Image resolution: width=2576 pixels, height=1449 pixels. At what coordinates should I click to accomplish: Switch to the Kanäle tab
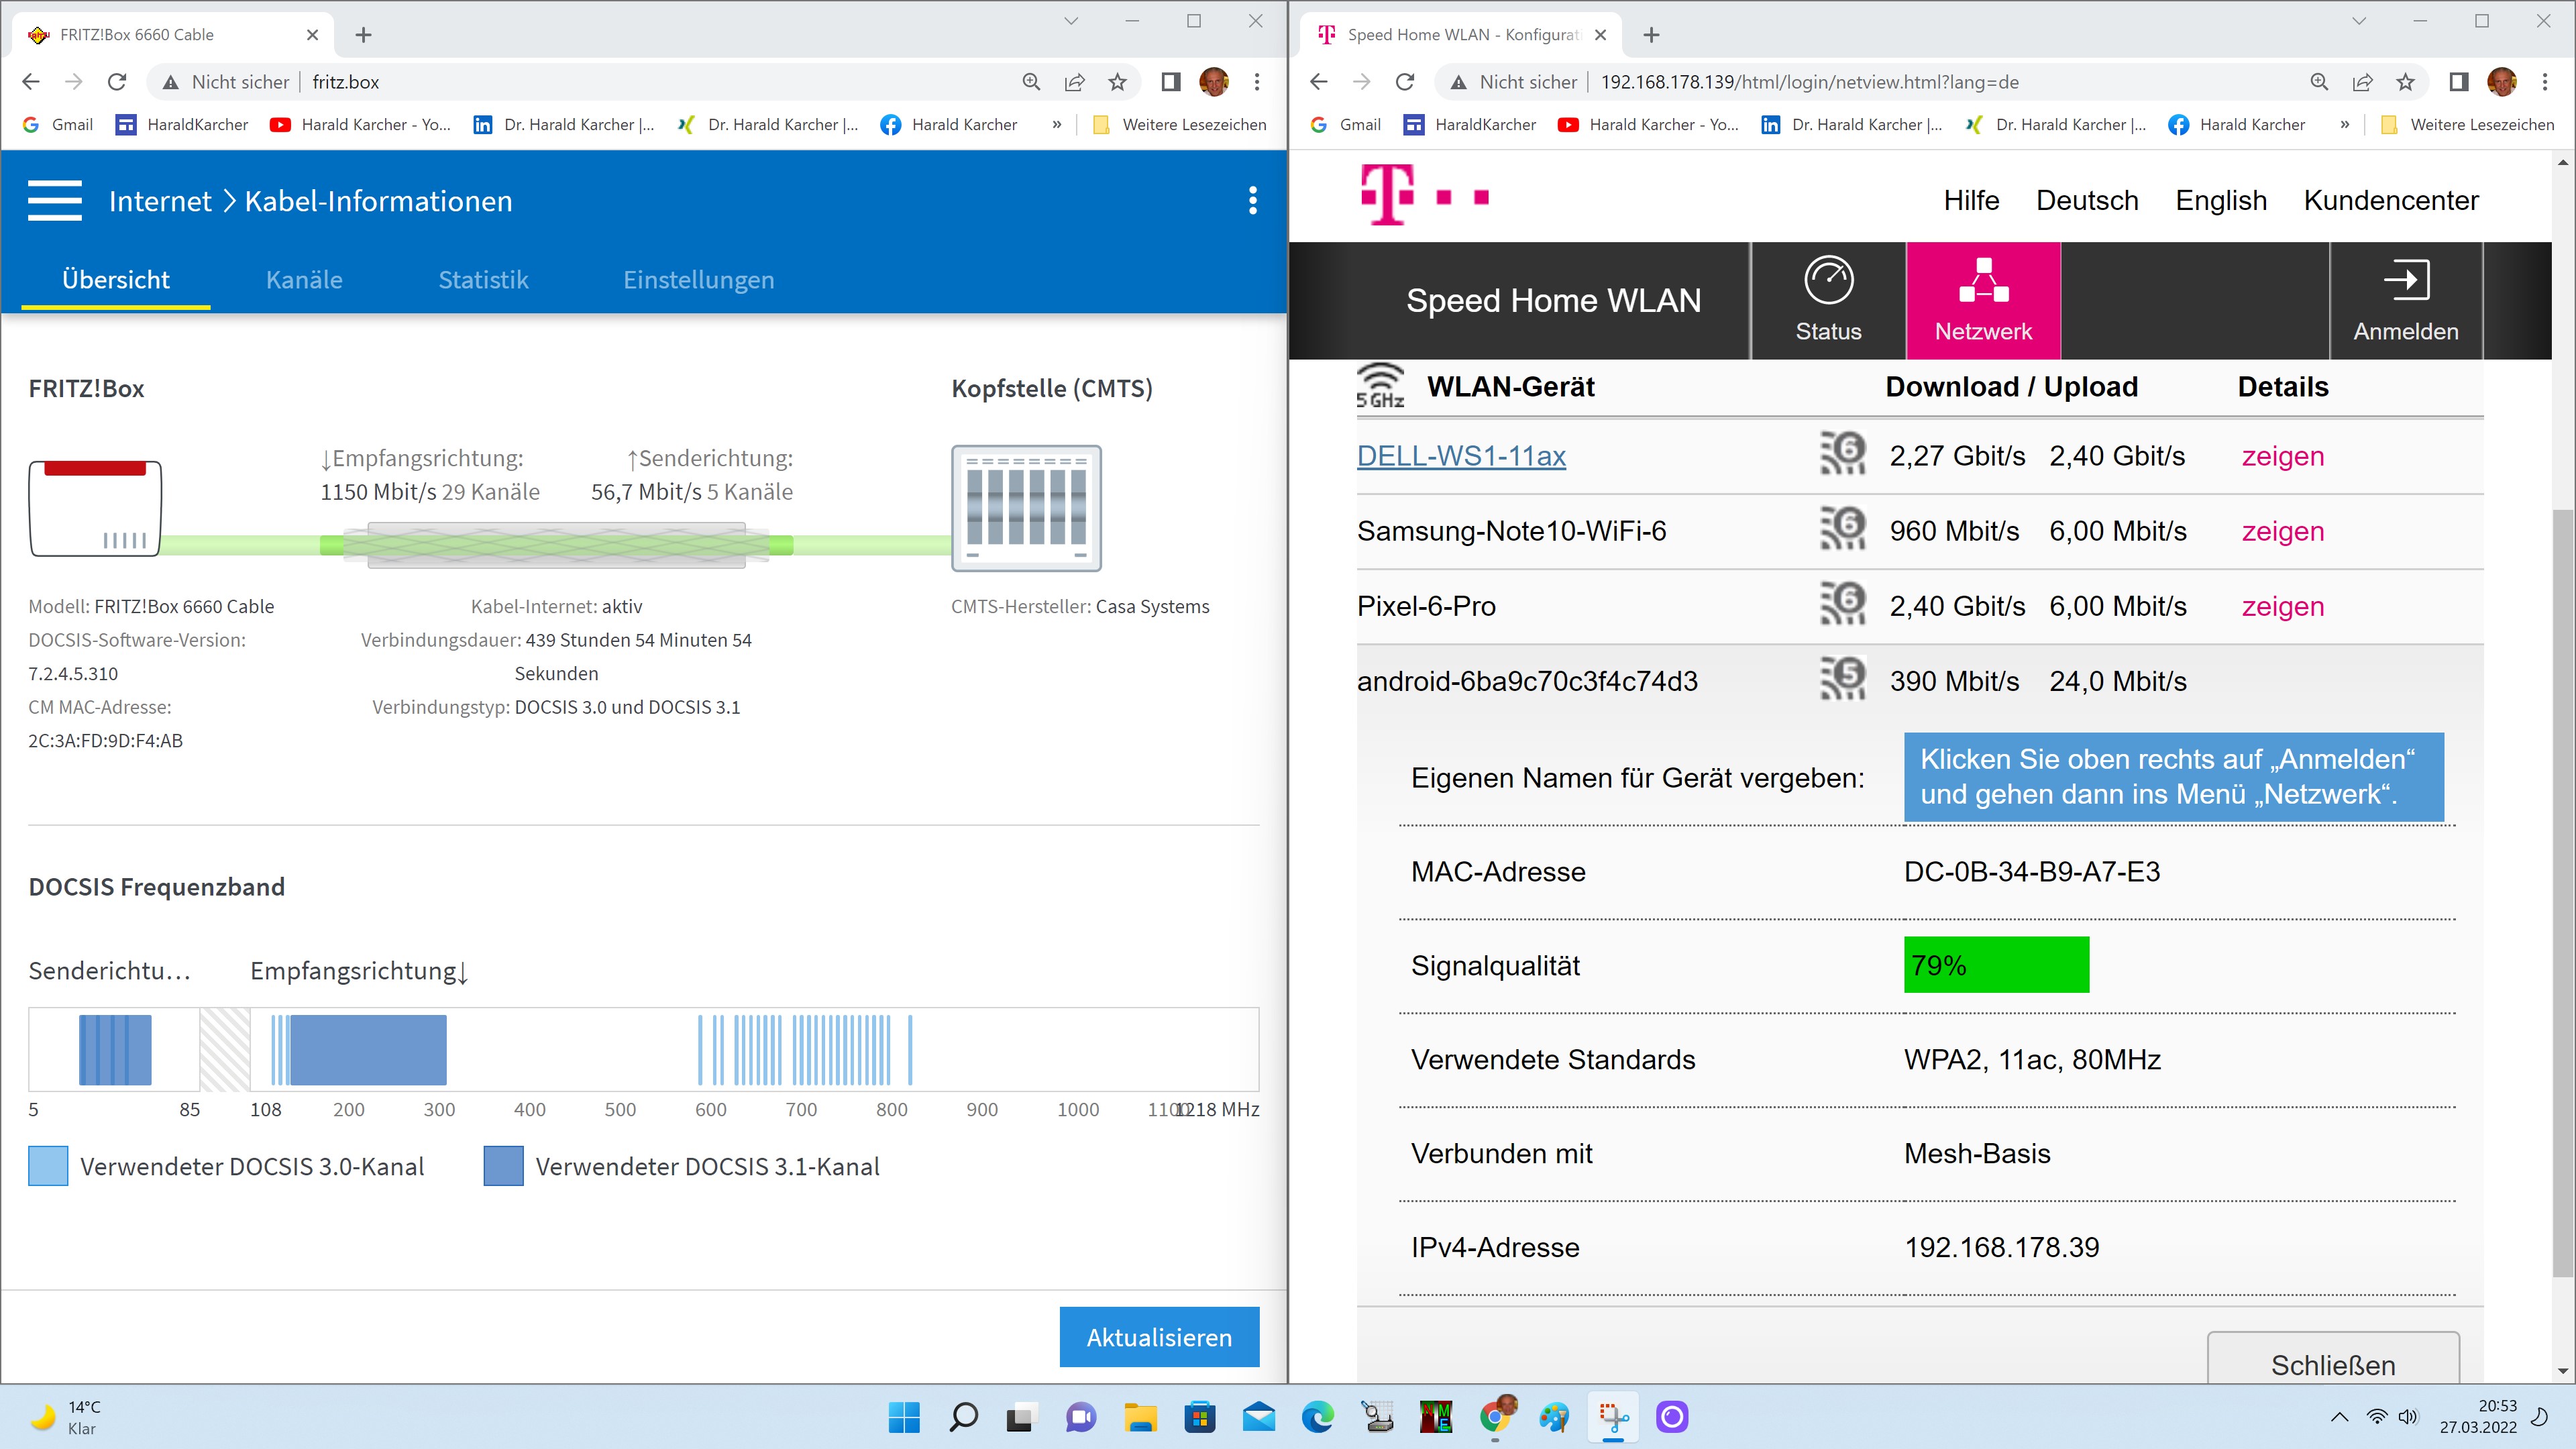[x=304, y=280]
